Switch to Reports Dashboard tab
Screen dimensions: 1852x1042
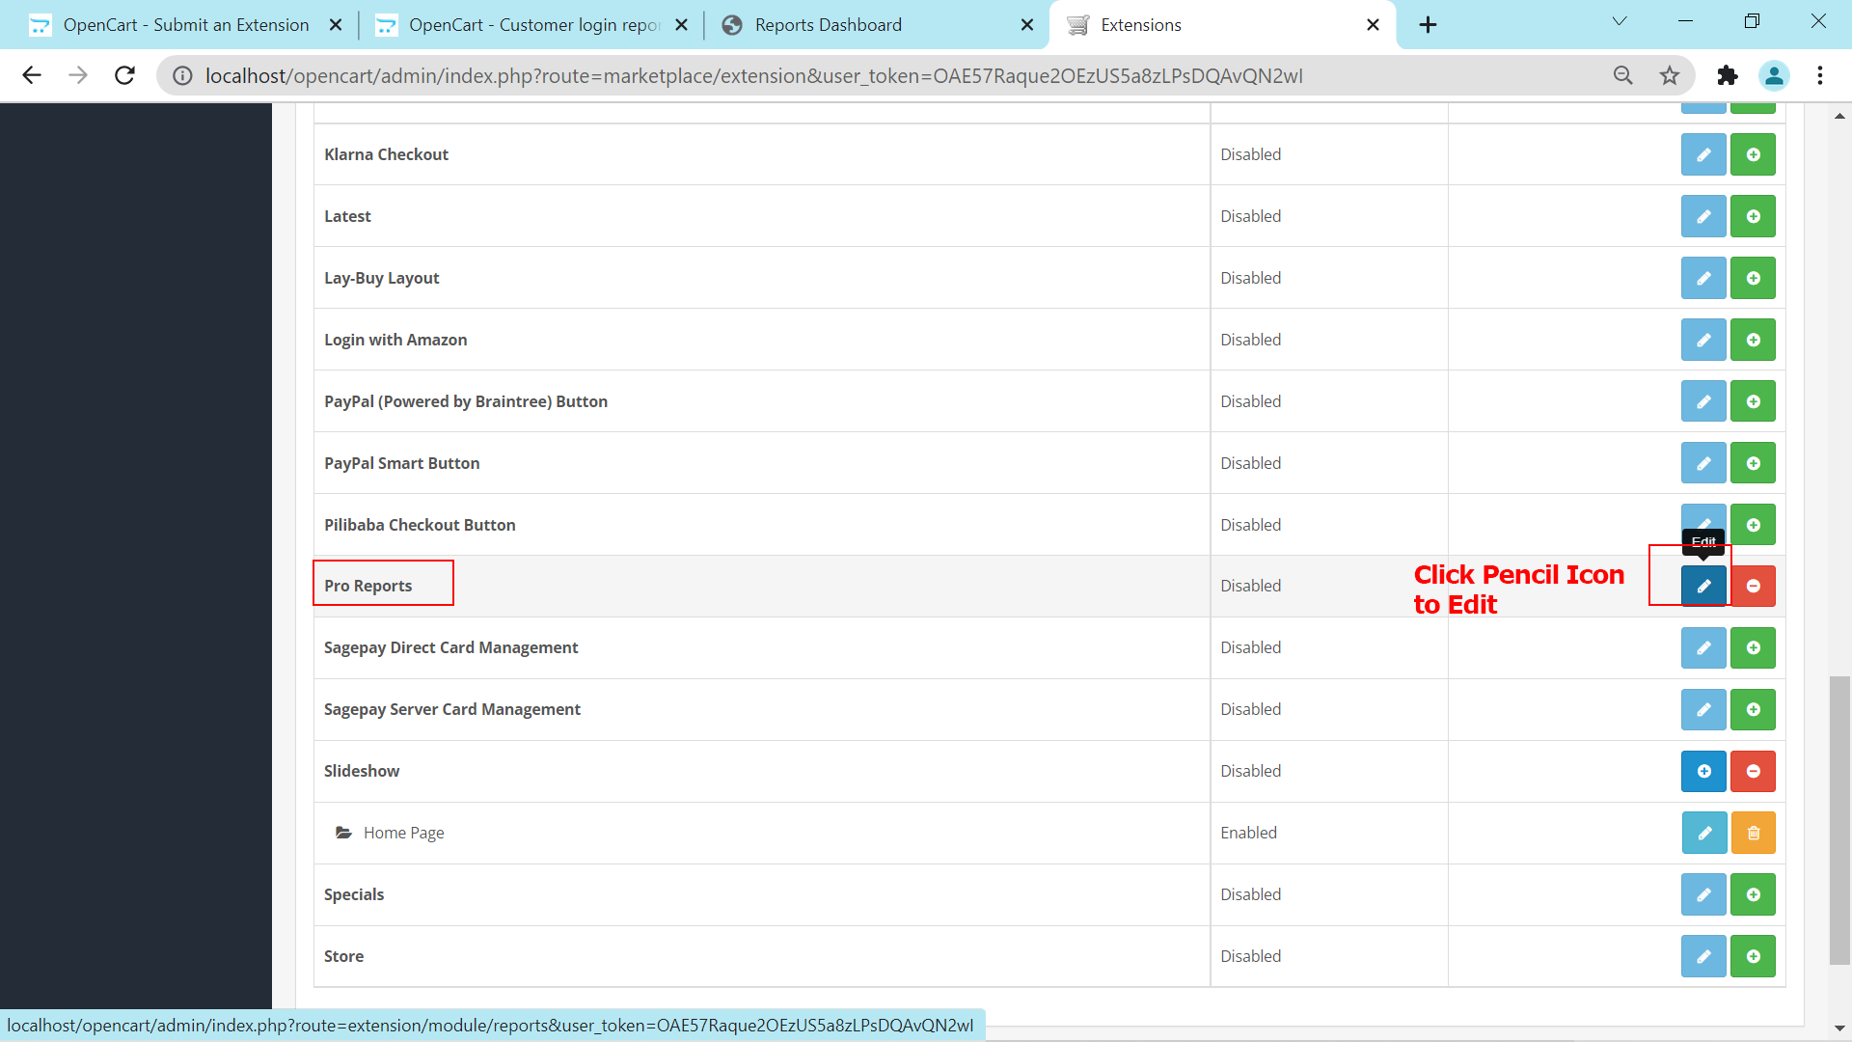pos(828,25)
